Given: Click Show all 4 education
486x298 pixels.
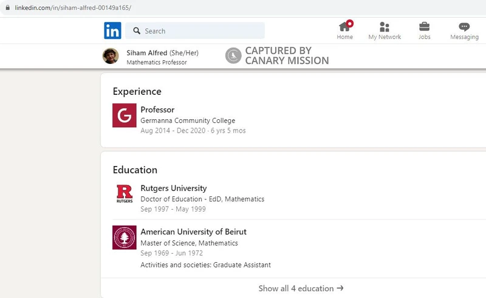Looking at the screenshot, I should [x=301, y=288].
